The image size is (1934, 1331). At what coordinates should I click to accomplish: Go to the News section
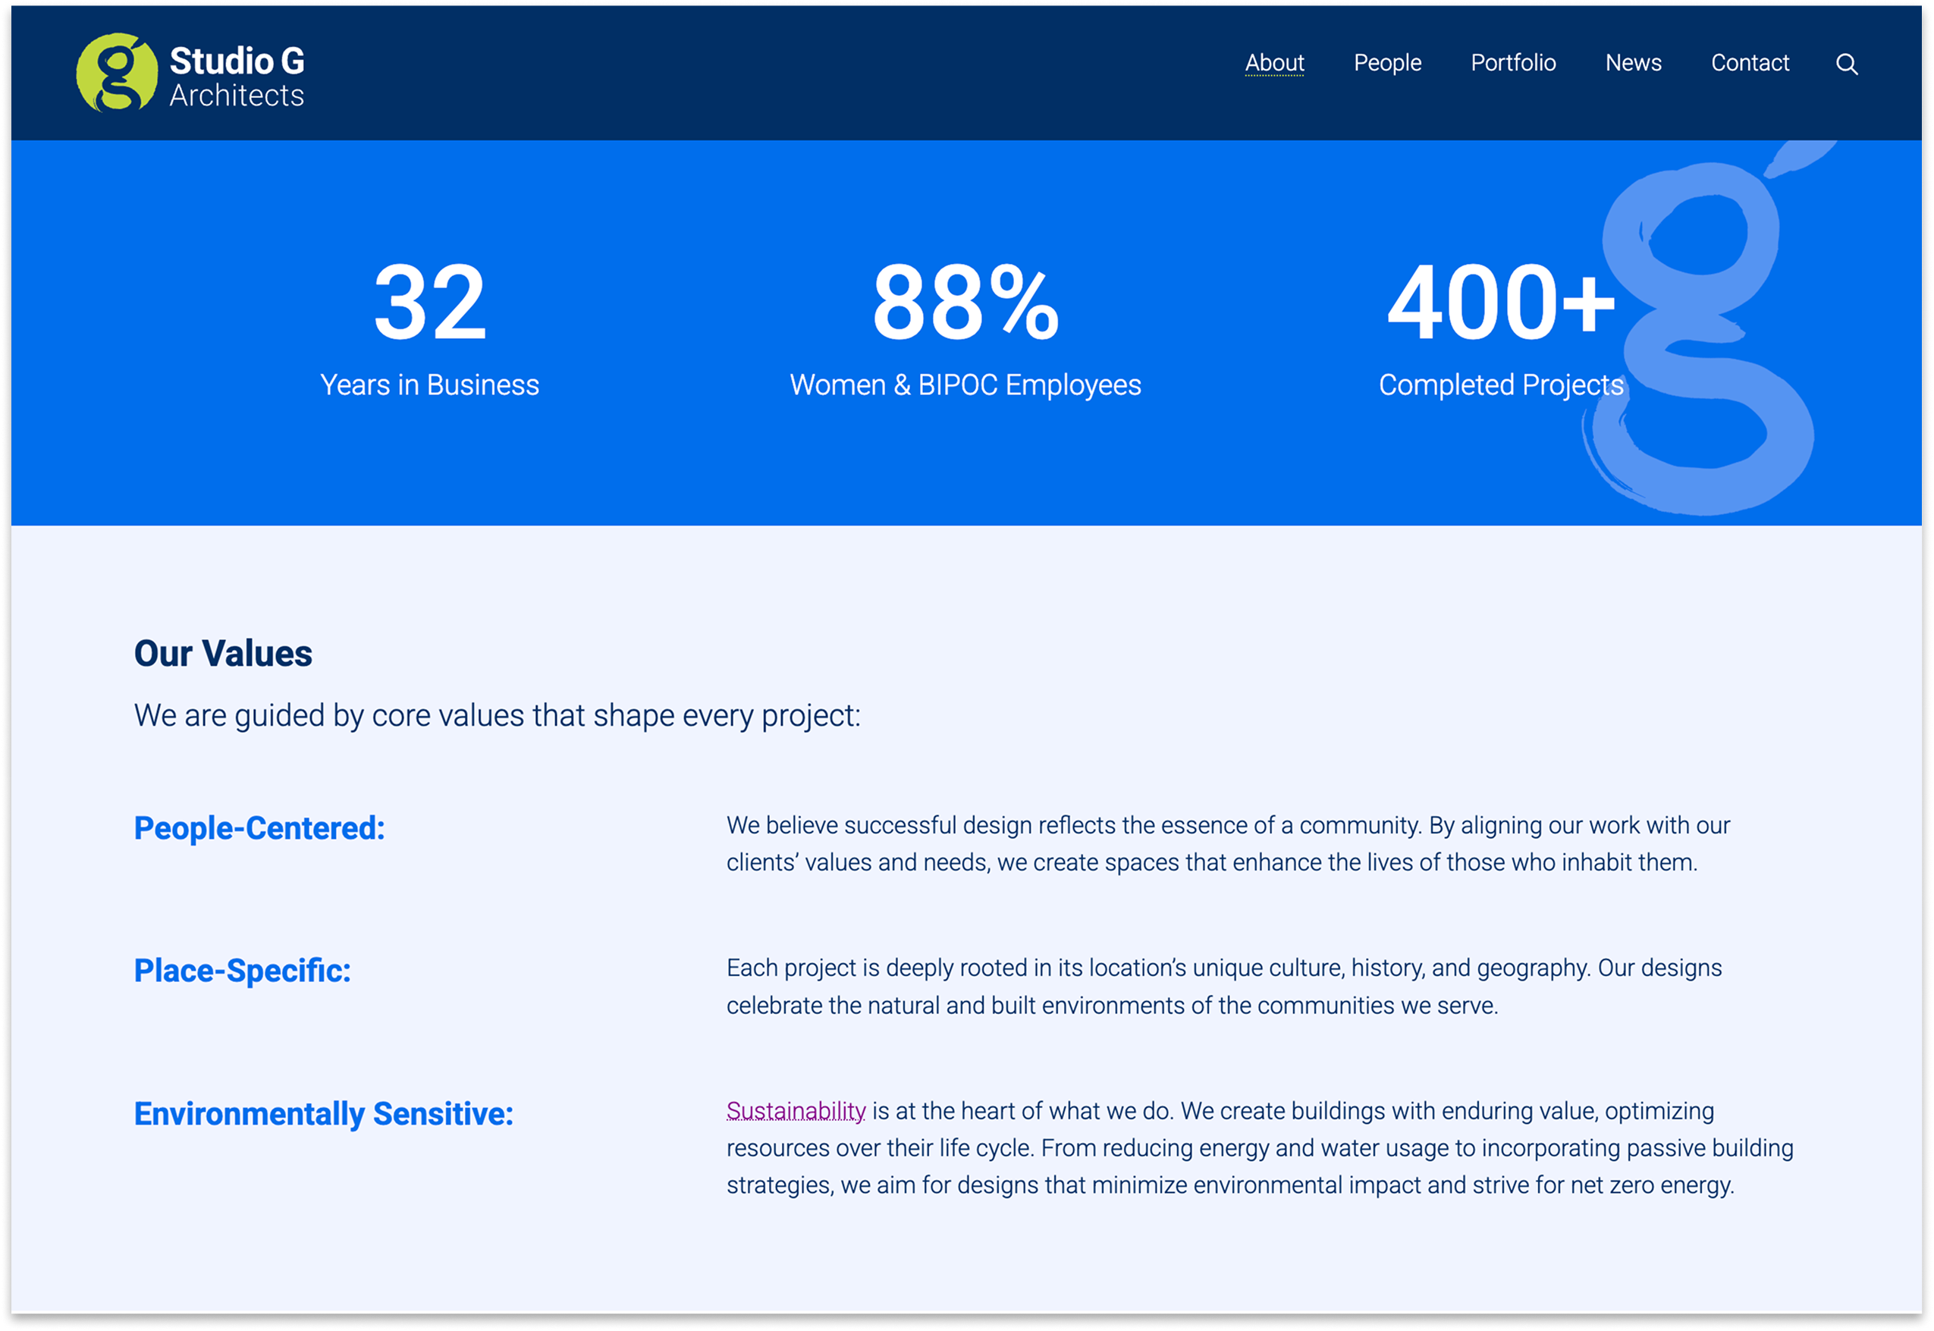click(1633, 62)
